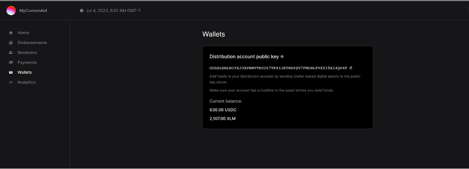Click the Current balance label
Image resolution: width=469 pixels, height=169 pixels.
[x=225, y=101]
